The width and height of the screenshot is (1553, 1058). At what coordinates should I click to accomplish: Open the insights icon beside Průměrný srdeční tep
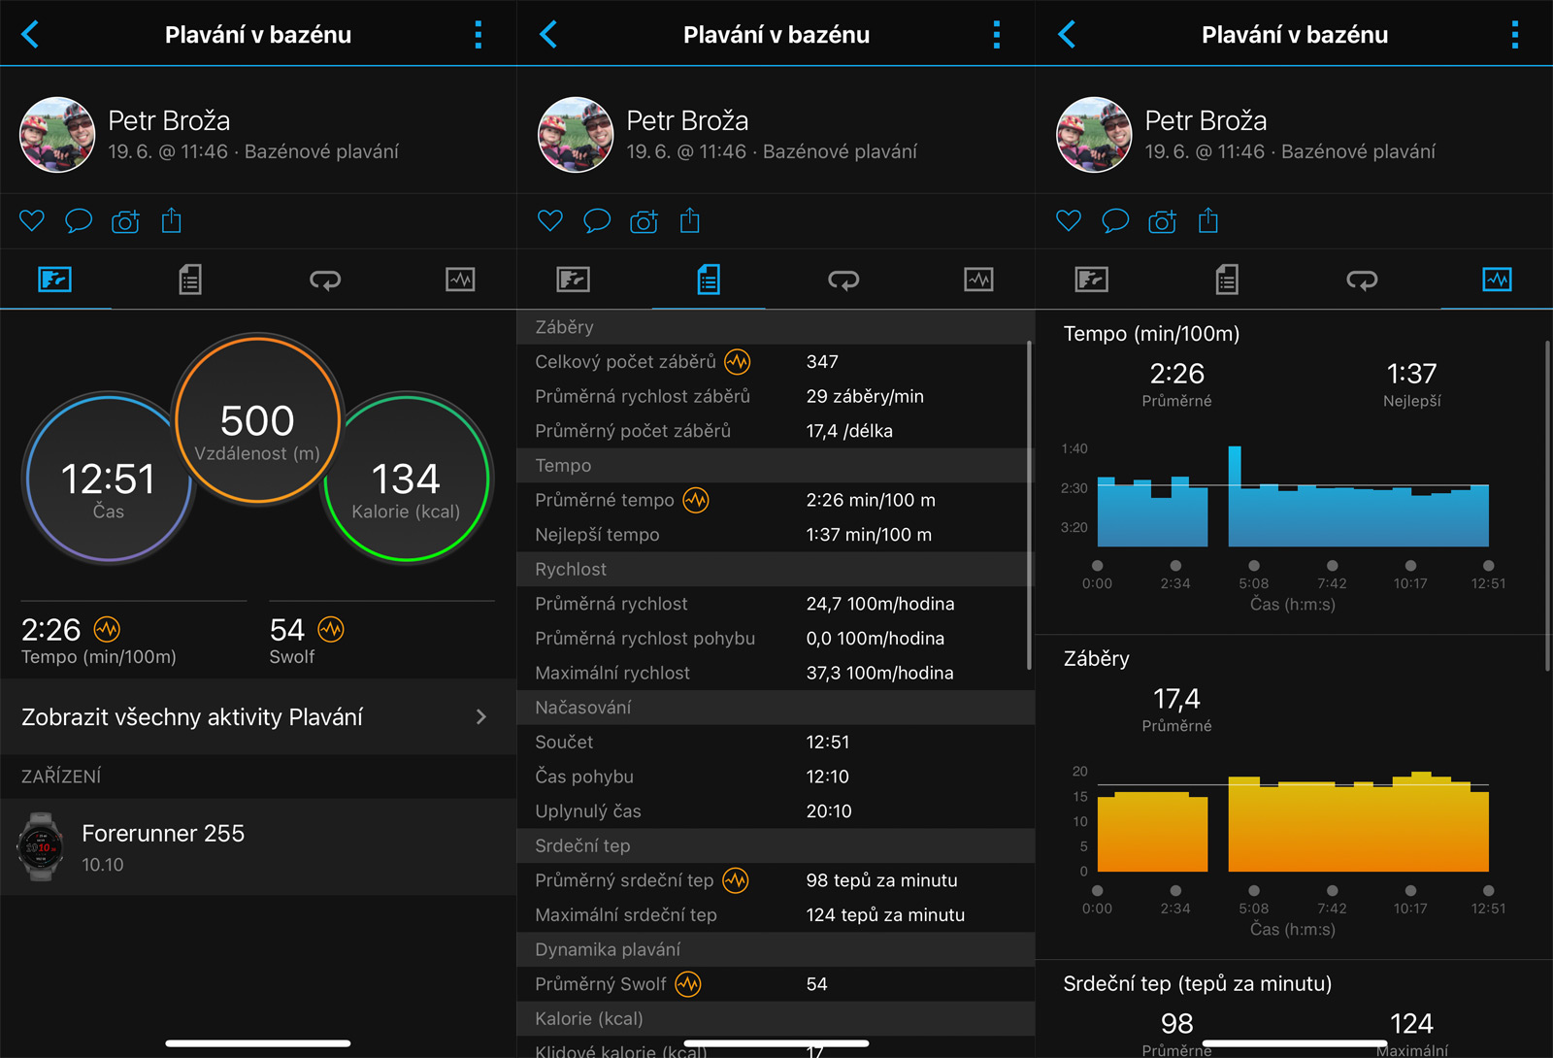coord(736,880)
